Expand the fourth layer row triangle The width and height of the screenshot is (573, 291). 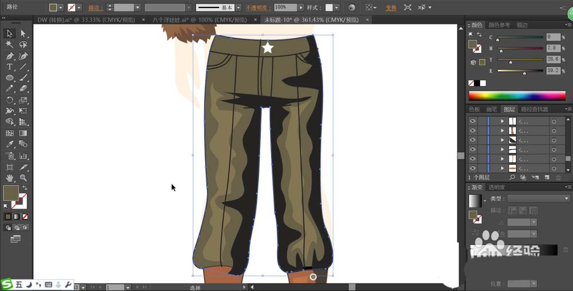point(503,150)
